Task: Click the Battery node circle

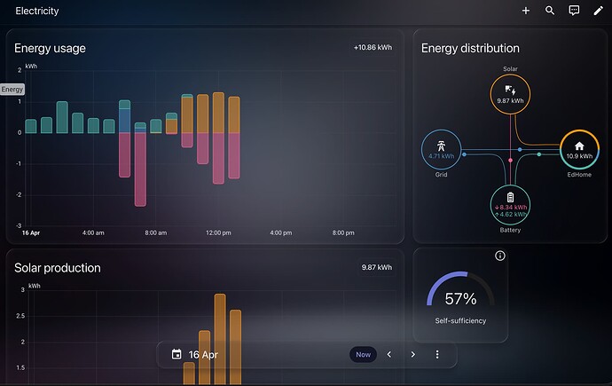Action: [x=510, y=205]
